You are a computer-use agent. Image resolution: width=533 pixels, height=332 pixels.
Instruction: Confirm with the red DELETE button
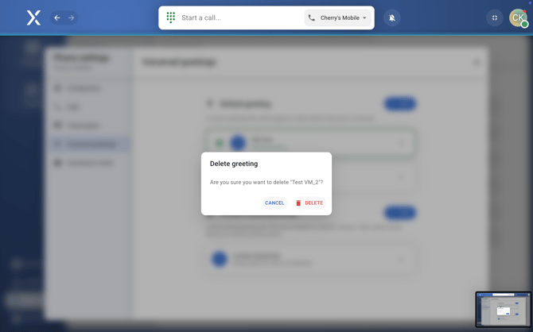(309, 203)
